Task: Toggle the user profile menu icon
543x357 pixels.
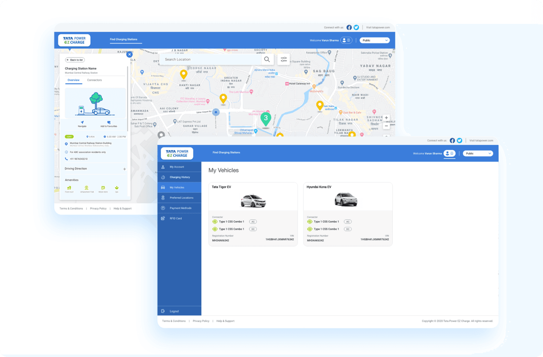Action: [449, 154]
